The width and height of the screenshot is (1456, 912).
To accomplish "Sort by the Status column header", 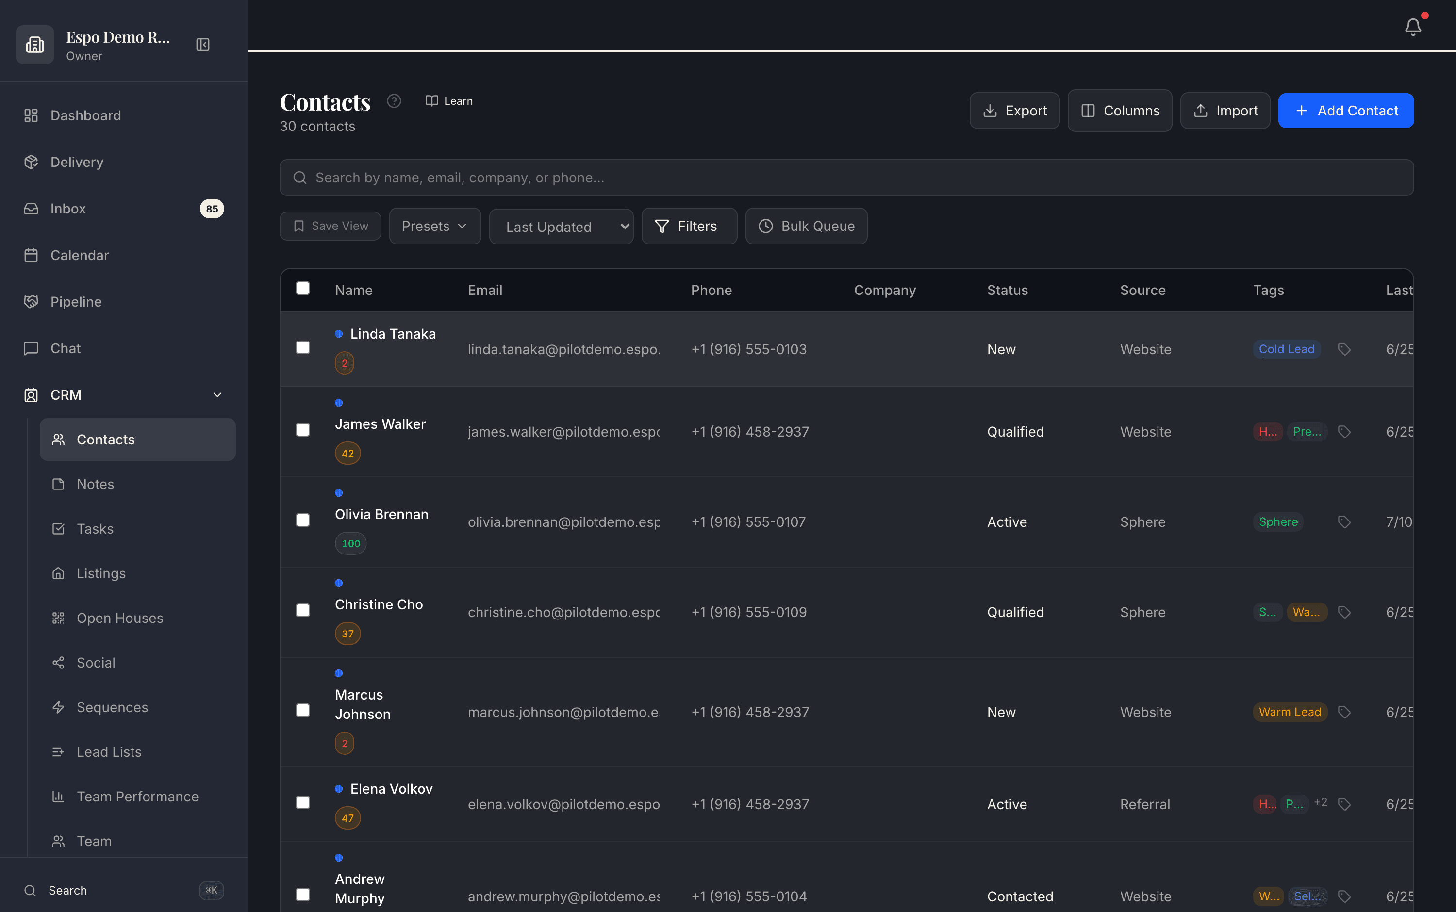I will click(1007, 290).
